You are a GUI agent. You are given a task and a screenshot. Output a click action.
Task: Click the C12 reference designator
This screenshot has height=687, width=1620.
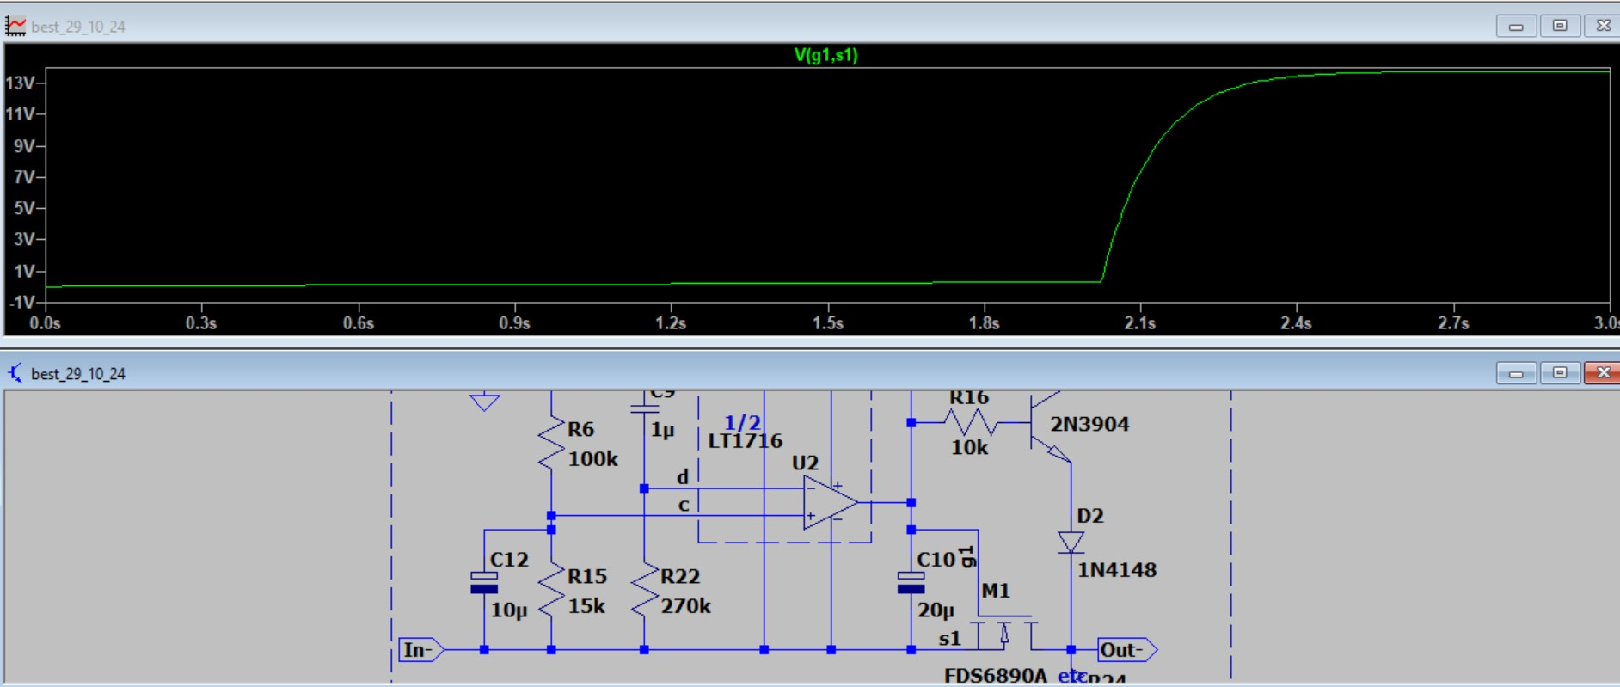pyautogui.click(x=509, y=560)
